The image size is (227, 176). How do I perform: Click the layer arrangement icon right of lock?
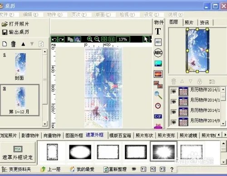[212, 81]
